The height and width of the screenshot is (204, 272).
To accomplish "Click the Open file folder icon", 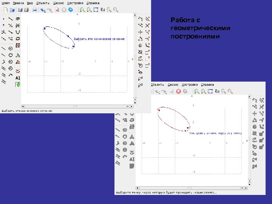I will 12,10.
